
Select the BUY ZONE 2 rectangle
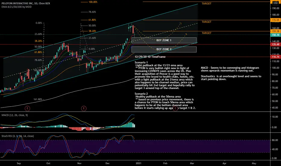[164, 49]
